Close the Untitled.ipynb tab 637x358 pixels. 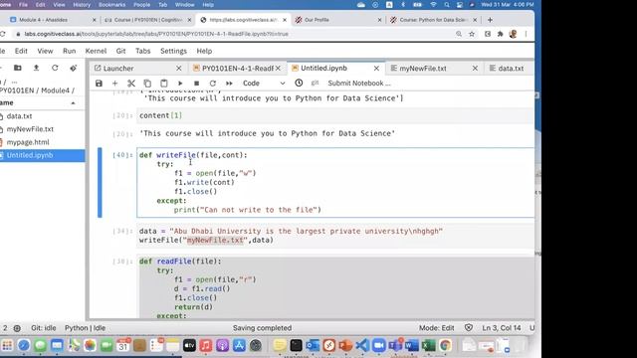click(376, 69)
